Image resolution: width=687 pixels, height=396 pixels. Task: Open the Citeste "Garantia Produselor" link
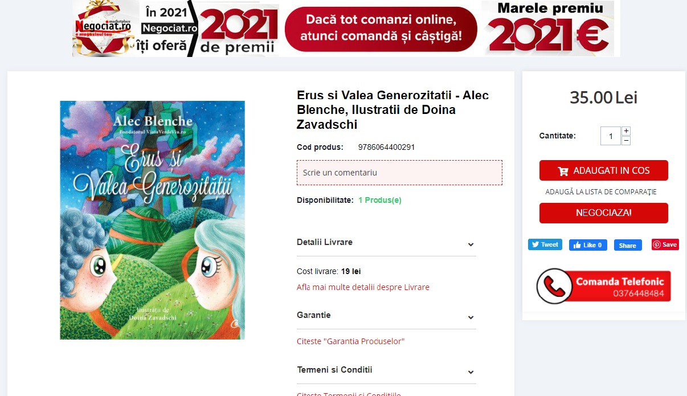pos(350,341)
